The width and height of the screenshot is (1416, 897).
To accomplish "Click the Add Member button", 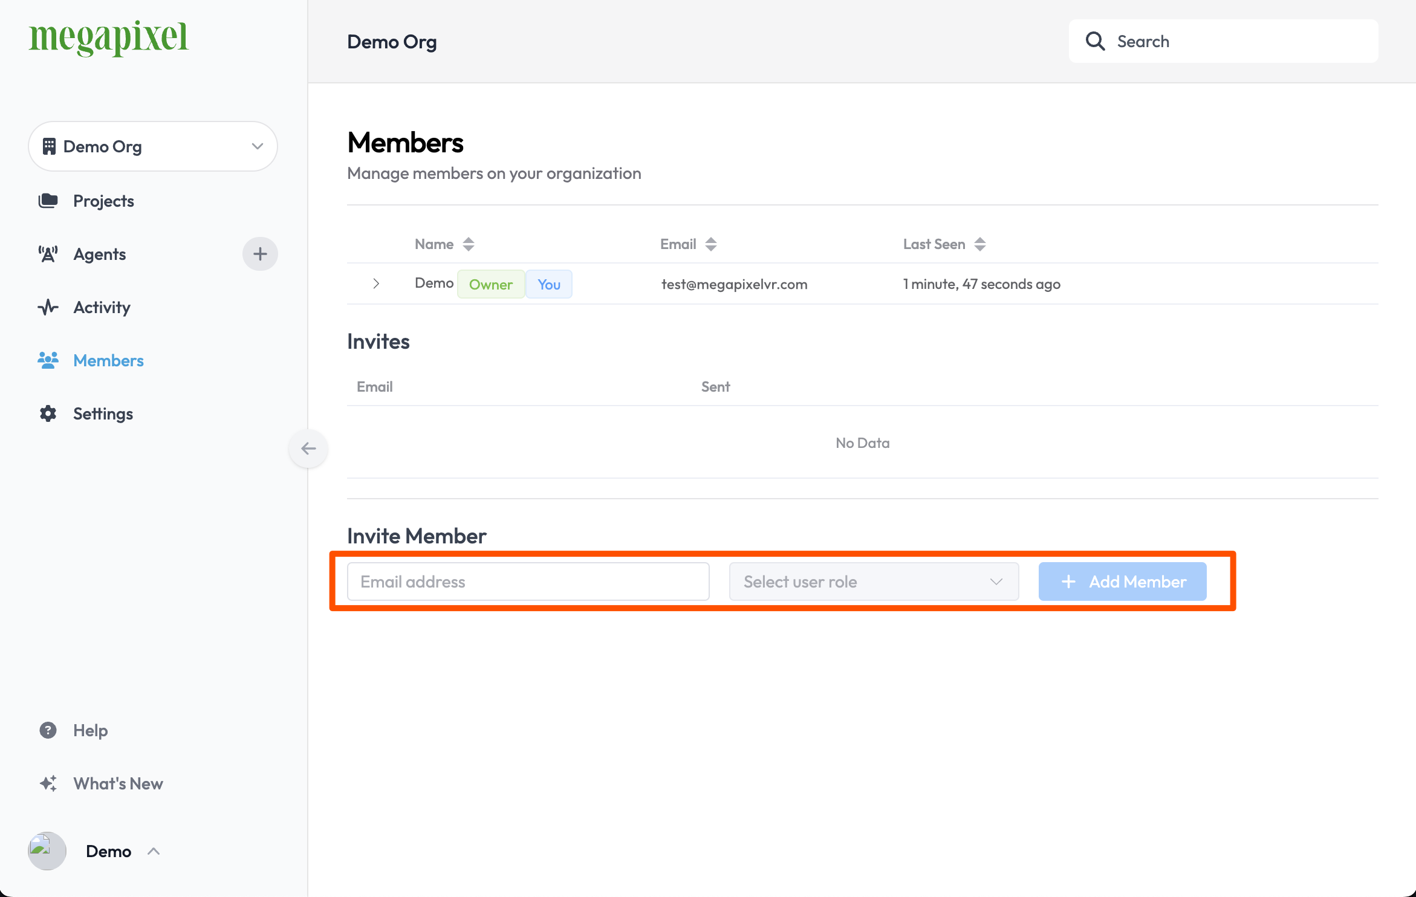I will pos(1123,581).
